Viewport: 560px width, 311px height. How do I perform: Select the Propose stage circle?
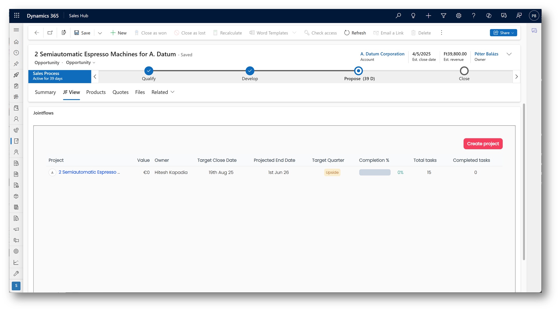[x=358, y=71]
